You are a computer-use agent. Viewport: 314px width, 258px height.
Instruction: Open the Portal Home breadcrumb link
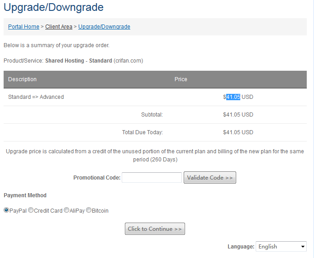(24, 27)
